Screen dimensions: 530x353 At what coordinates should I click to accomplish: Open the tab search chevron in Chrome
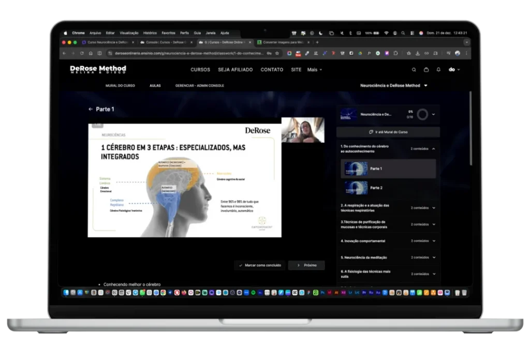click(466, 42)
